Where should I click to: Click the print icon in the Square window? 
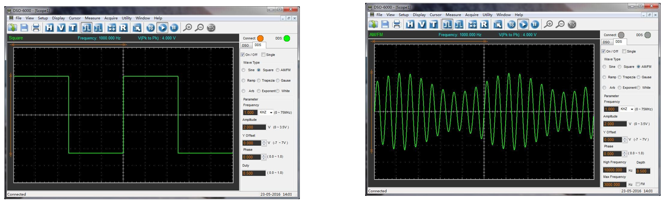pos(36,28)
